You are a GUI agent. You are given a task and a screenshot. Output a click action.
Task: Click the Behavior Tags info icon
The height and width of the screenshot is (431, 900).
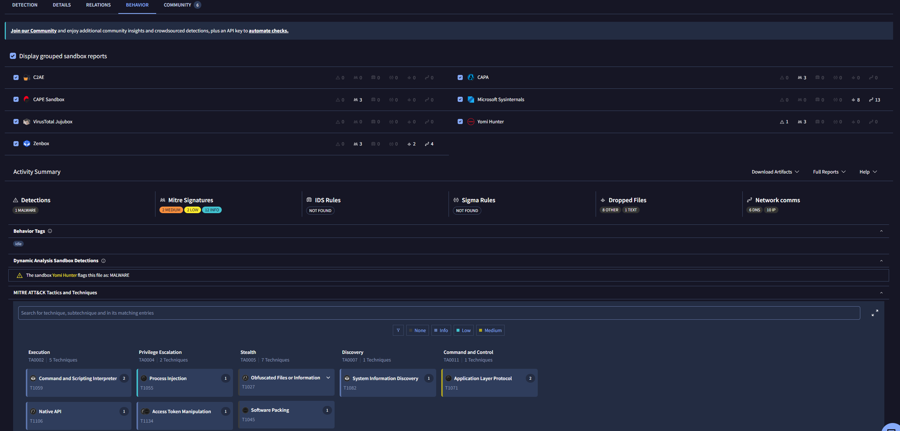point(50,231)
